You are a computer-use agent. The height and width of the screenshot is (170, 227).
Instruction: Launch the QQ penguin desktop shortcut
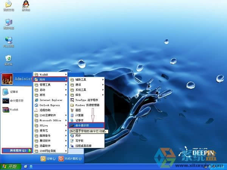(x=25, y=5)
